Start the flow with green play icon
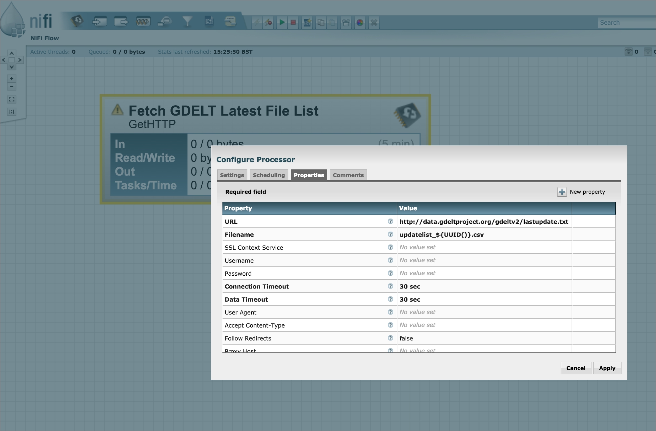The image size is (656, 431). [282, 22]
